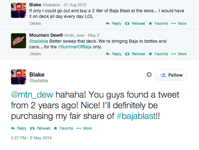
Task: Reply to the main @mtn_dew hahaha tweet
Action: point(19,128)
